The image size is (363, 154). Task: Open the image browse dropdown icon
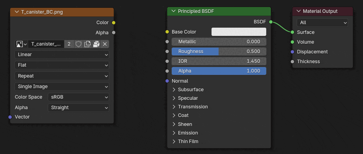[21, 44]
